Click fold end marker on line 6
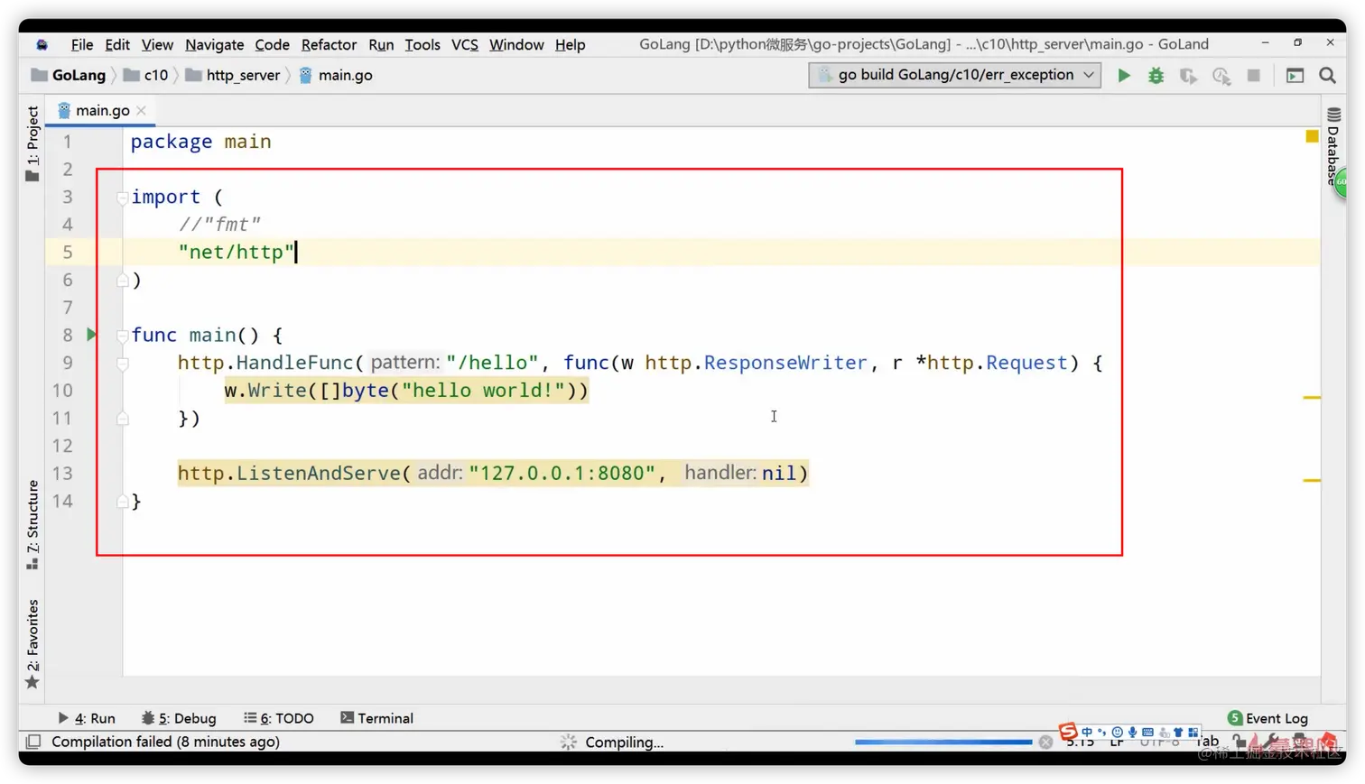This screenshot has height=784, width=1365. click(122, 280)
